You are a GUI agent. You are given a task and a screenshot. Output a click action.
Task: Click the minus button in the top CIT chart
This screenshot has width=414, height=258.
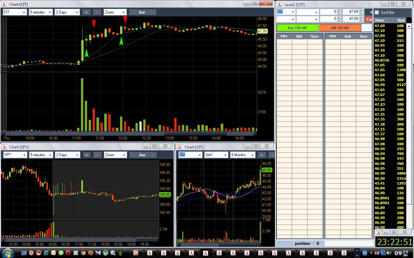point(97,12)
